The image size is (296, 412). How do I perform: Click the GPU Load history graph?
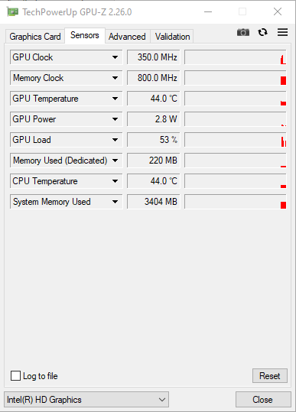tap(236, 140)
